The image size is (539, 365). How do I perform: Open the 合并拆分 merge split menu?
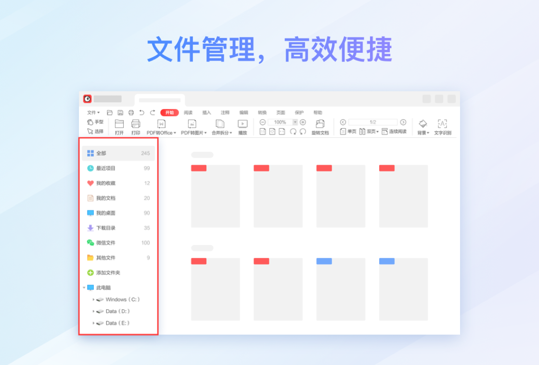pyautogui.click(x=222, y=127)
